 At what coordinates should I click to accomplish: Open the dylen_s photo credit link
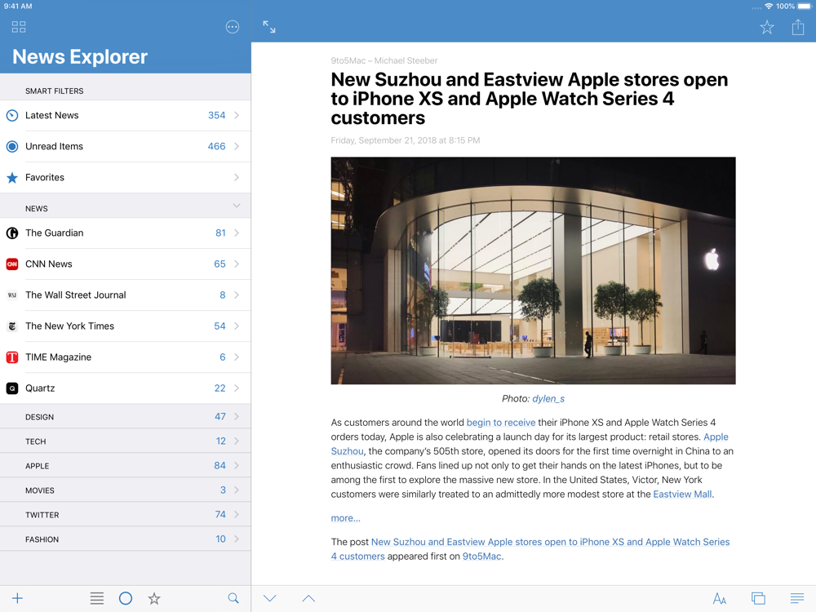coord(548,399)
